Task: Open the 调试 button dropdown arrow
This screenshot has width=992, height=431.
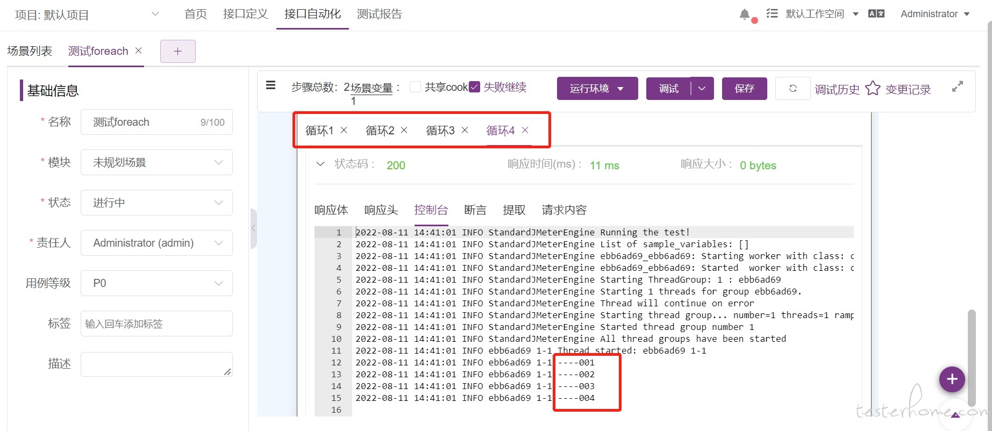Action: tap(702, 89)
